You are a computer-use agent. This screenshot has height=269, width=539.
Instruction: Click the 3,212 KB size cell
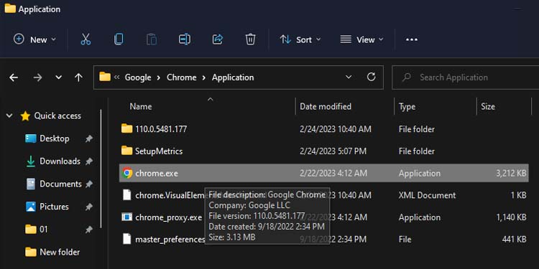point(511,174)
